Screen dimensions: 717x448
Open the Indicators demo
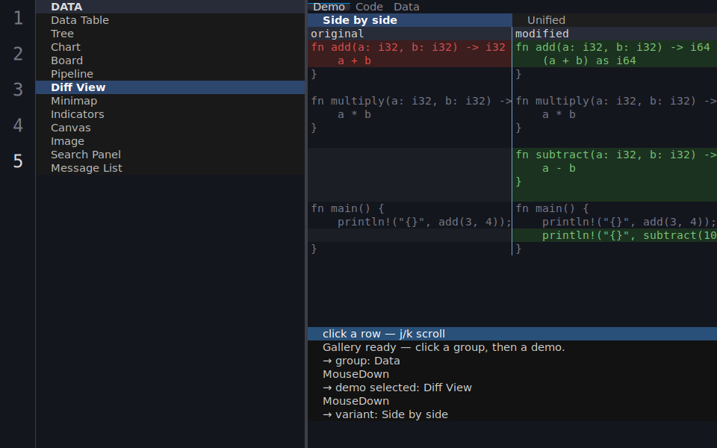[x=170, y=114]
